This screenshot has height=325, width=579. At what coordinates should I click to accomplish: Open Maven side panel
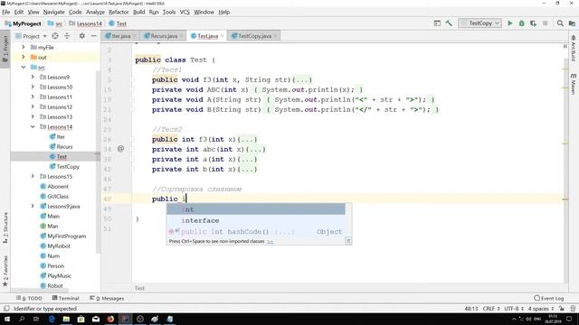tap(573, 84)
